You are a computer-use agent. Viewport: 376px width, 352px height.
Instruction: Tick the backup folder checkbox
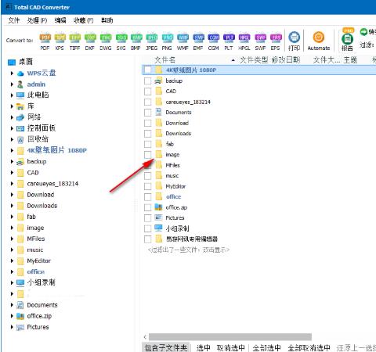(x=148, y=81)
